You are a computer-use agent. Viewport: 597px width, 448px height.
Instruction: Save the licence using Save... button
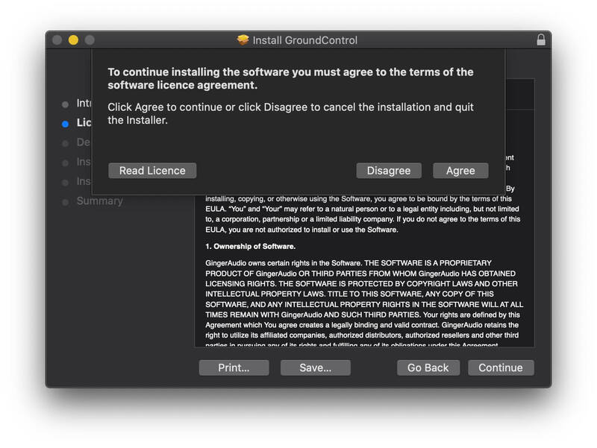(x=315, y=367)
